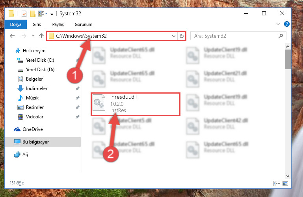Open the Dosya menu tab
Viewport: 303px width, 197px height.
tap(16, 24)
